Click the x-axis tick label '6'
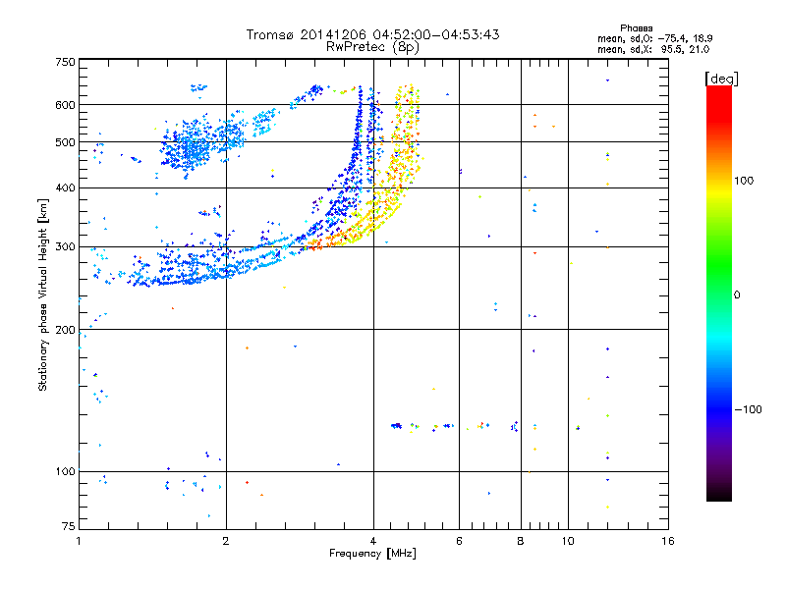Screen dimensions: 786x589 tap(459, 541)
